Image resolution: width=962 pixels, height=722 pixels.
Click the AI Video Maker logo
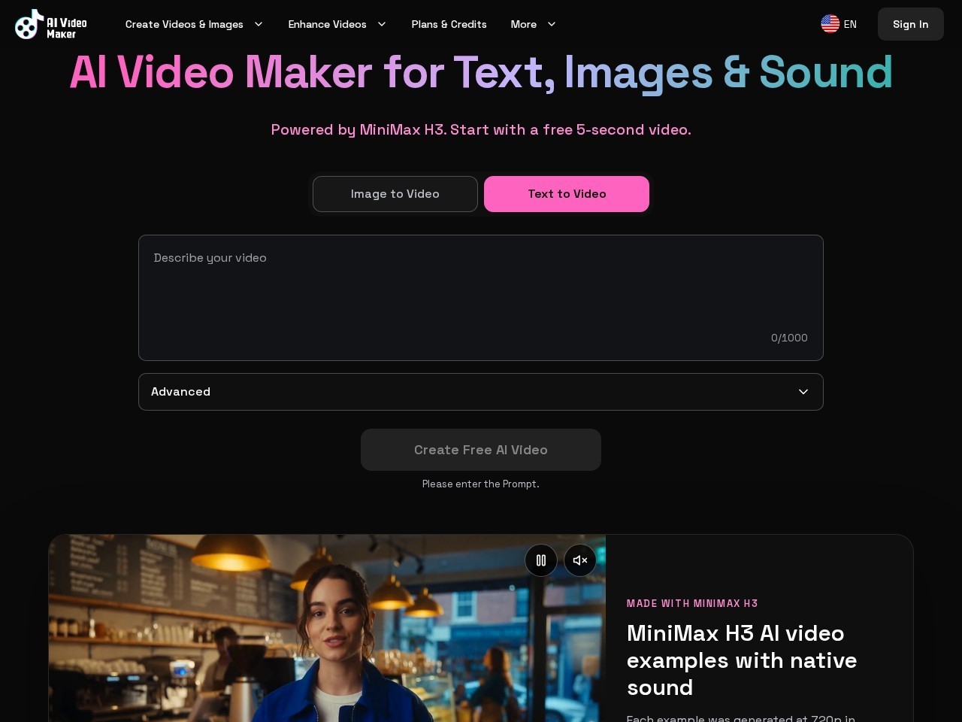(51, 24)
